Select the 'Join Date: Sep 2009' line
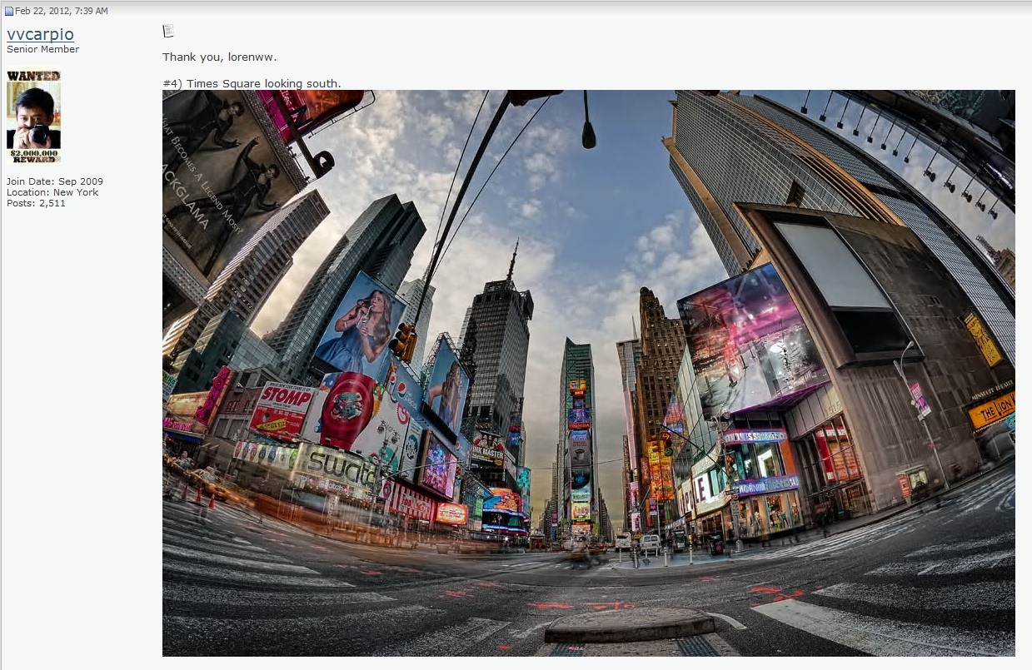Viewport: 1032px width, 670px height. [55, 181]
